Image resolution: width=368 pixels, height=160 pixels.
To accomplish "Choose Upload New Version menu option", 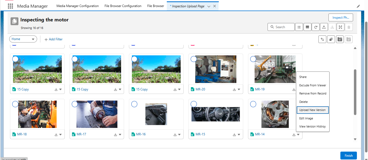I will (x=313, y=110).
